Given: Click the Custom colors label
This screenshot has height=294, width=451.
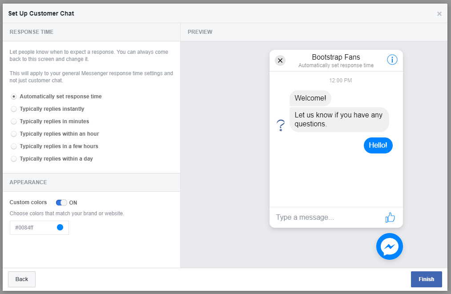Looking at the screenshot, I should 28,202.
